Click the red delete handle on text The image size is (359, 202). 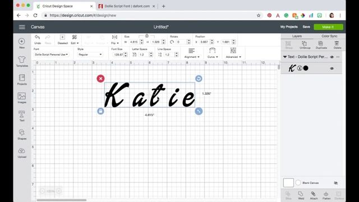(100, 79)
